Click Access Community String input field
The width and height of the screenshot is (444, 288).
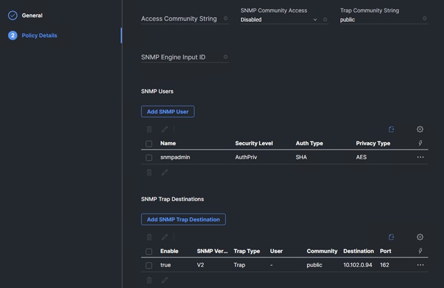click(x=185, y=19)
